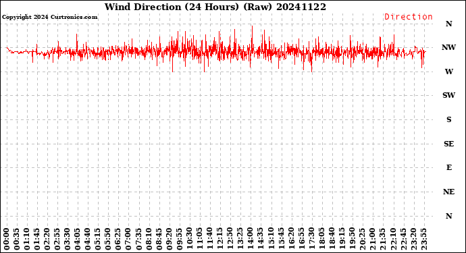Click the 07:35 time label

tap(139, 240)
